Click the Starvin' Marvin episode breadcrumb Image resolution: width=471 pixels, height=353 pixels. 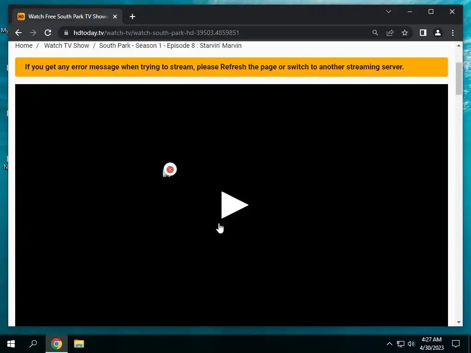pyautogui.click(x=170, y=46)
